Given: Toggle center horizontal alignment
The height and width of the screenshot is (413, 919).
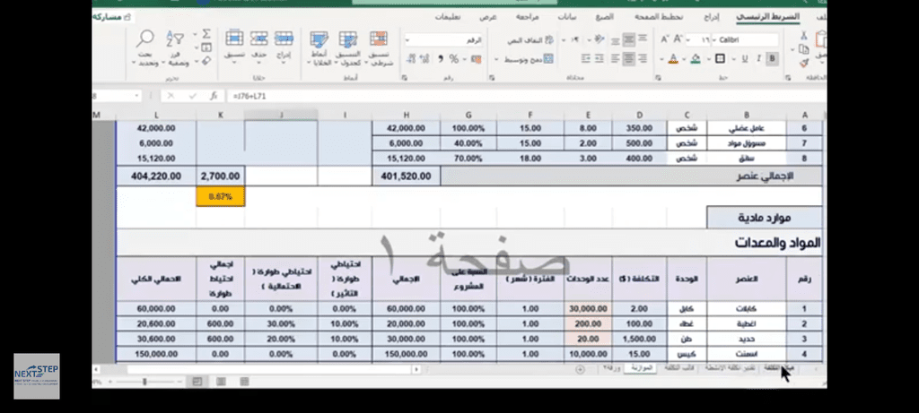Looking at the screenshot, I should [x=628, y=59].
